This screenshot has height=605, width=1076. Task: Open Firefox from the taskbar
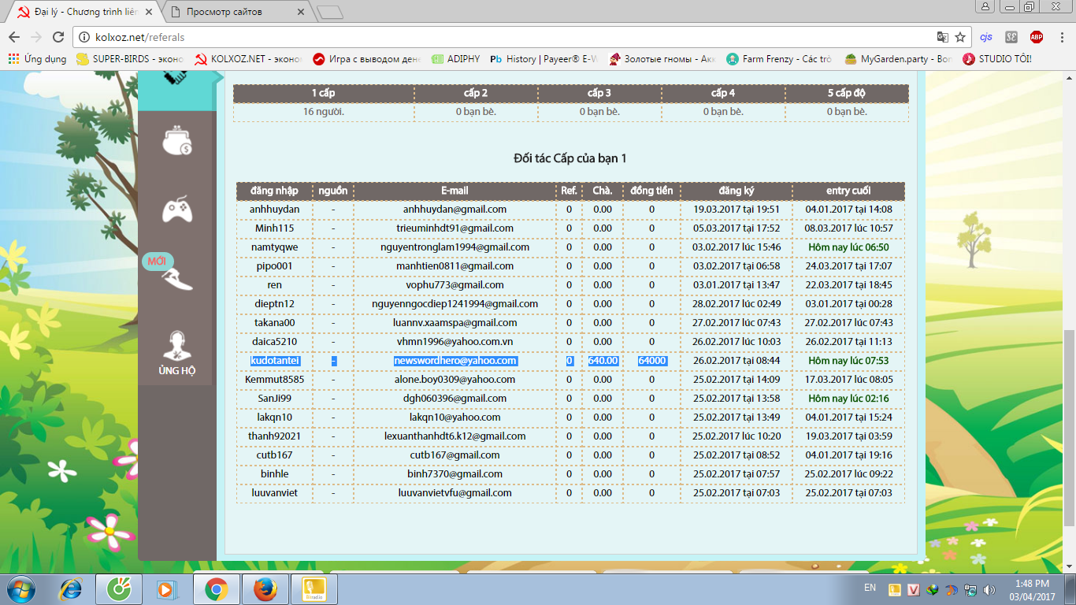coord(265,588)
